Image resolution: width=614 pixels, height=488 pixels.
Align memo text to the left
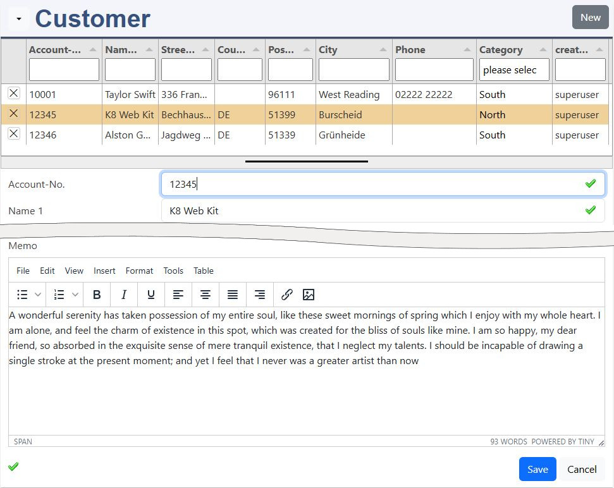coord(178,295)
